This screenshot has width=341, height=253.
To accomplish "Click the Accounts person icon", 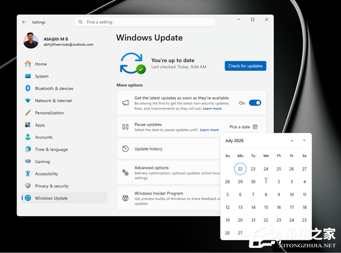I will pos(28,137).
